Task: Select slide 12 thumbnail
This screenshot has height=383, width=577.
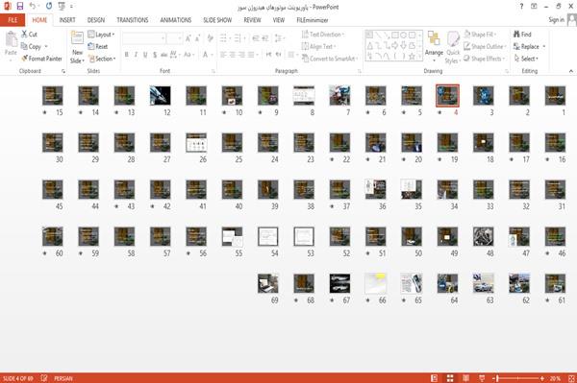Action: (x=160, y=95)
